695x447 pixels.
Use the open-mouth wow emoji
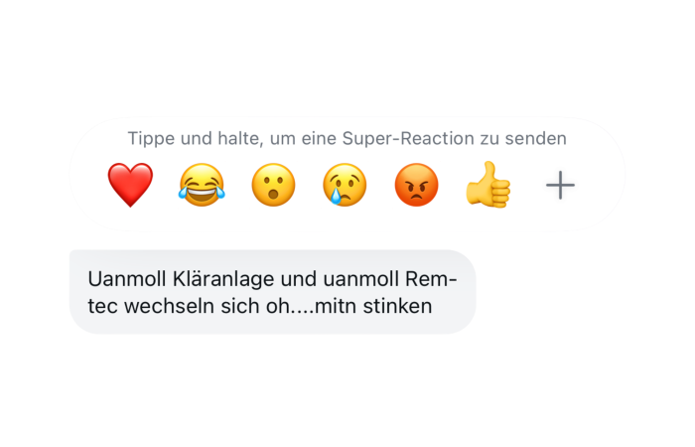[273, 185]
